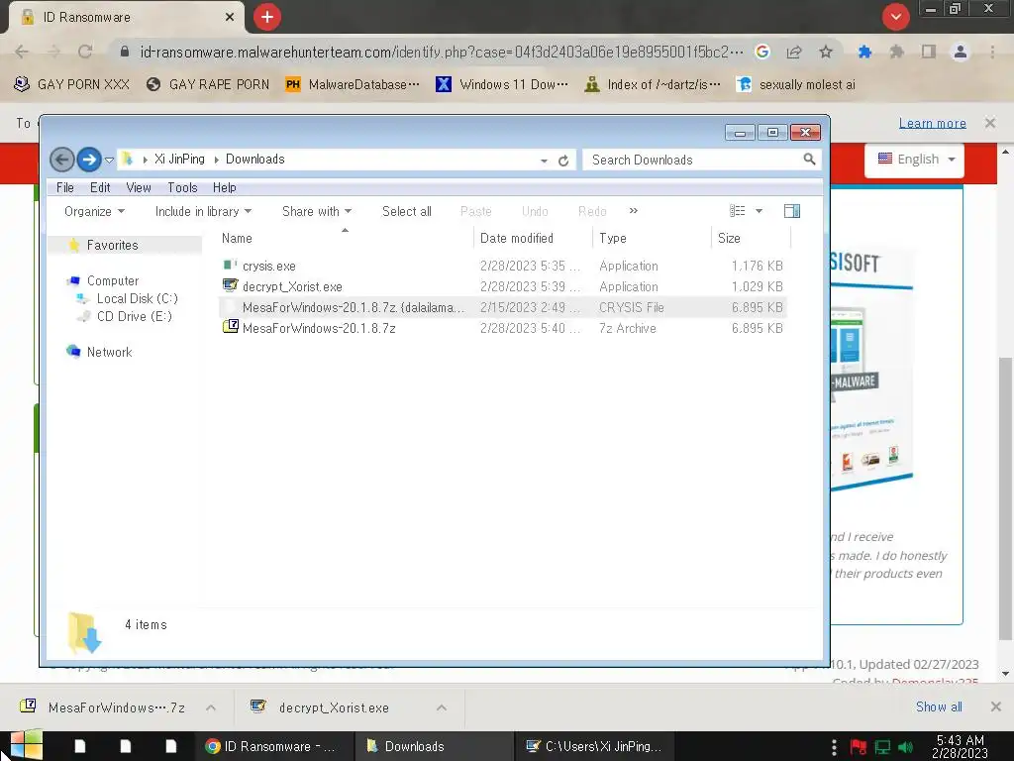Viewport: 1014px width, 761px height.
Task: Click the Downloads breadcrumb in address bar
Action: pos(254,160)
